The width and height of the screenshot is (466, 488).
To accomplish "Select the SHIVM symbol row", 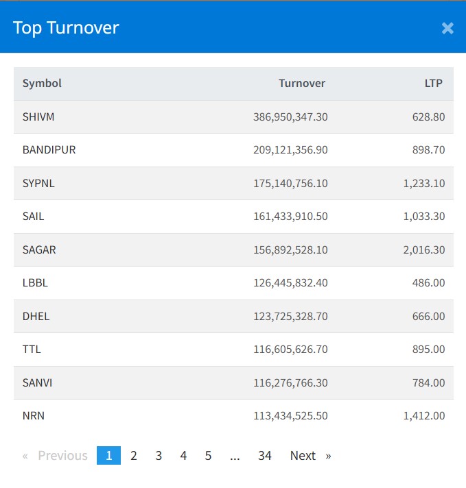I will pos(38,117).
